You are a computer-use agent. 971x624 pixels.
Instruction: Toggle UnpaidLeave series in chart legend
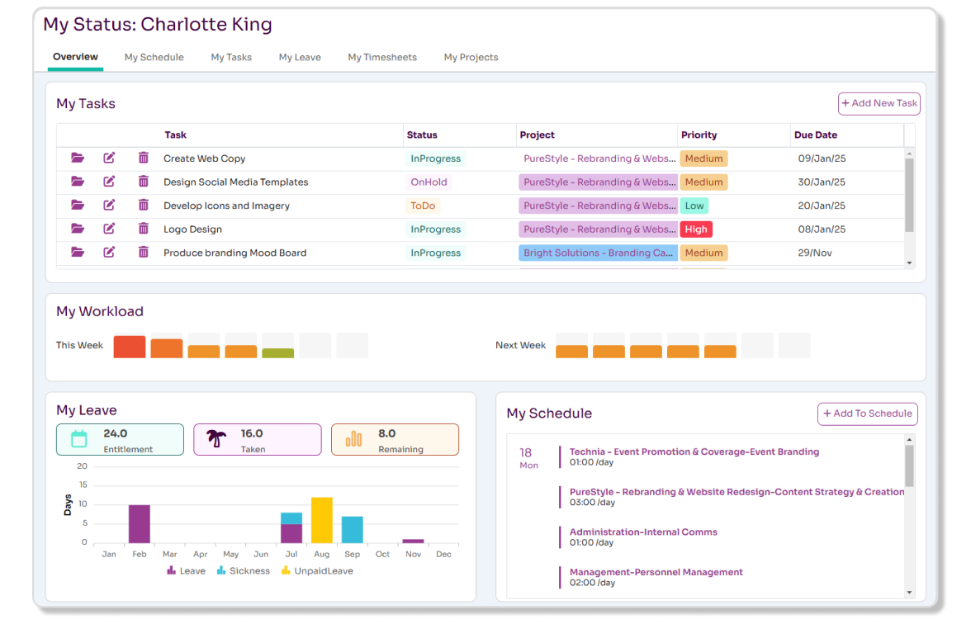click(x=317, y=571)
